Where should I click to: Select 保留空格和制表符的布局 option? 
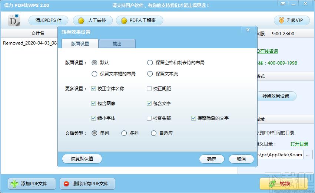150,63
